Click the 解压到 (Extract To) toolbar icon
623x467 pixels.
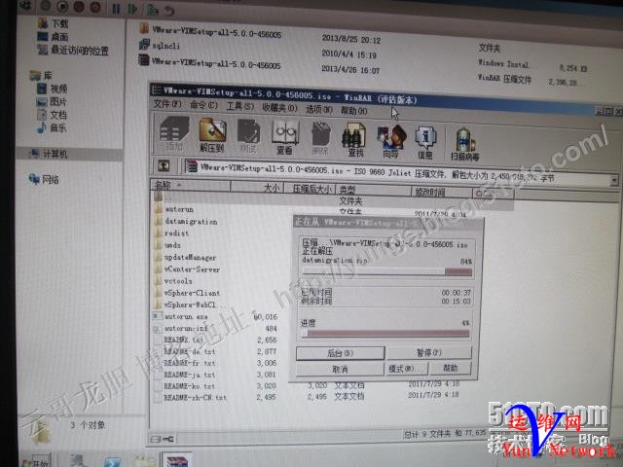click(x=212, y=134)
